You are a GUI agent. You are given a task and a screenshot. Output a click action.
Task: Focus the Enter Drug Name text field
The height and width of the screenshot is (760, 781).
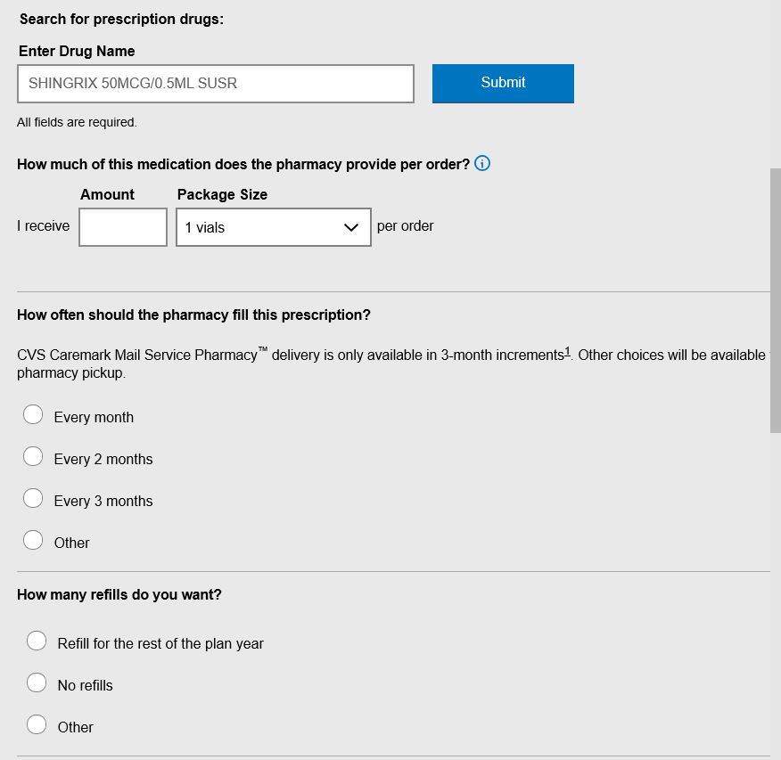216,84
